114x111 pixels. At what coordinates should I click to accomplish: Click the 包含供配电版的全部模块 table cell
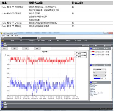(x=39, y=26)
